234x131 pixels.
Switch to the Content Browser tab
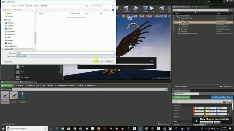tap(9, 82)
